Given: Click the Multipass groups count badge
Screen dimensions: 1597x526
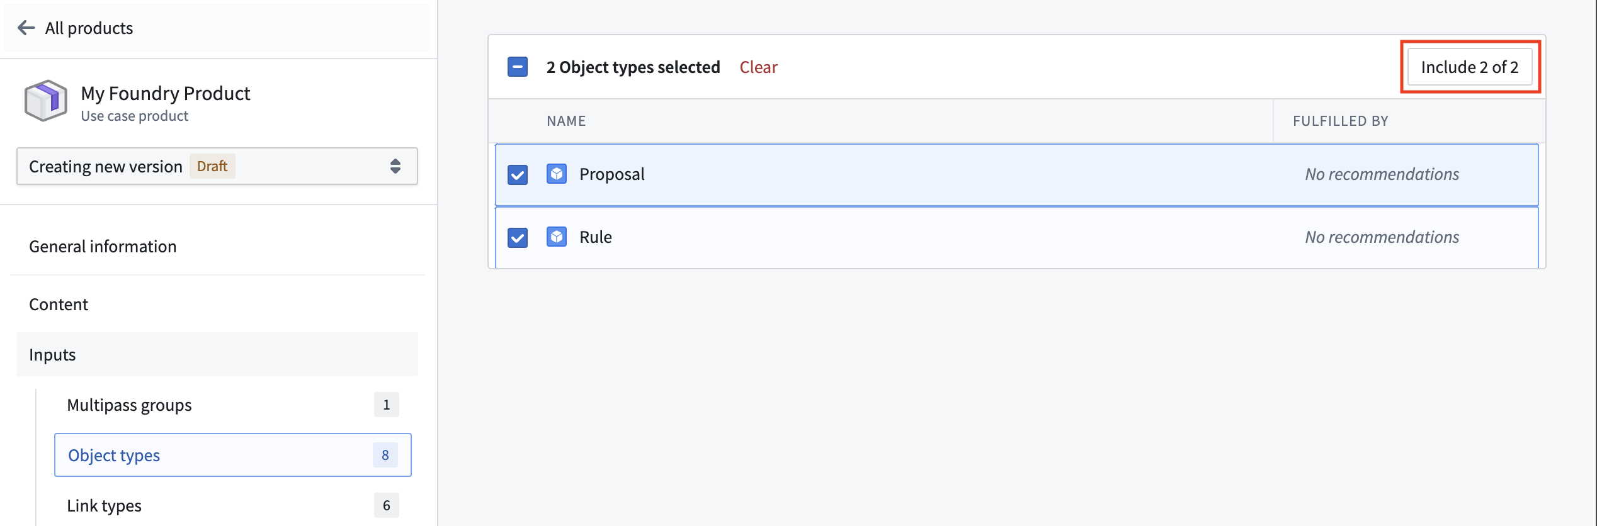Looking at the screenshot, I should [x=387, y=405].
